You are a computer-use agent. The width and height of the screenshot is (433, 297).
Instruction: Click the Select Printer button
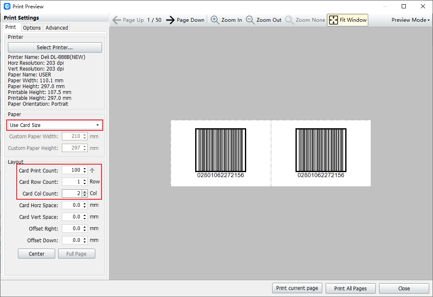coord(55,48)
